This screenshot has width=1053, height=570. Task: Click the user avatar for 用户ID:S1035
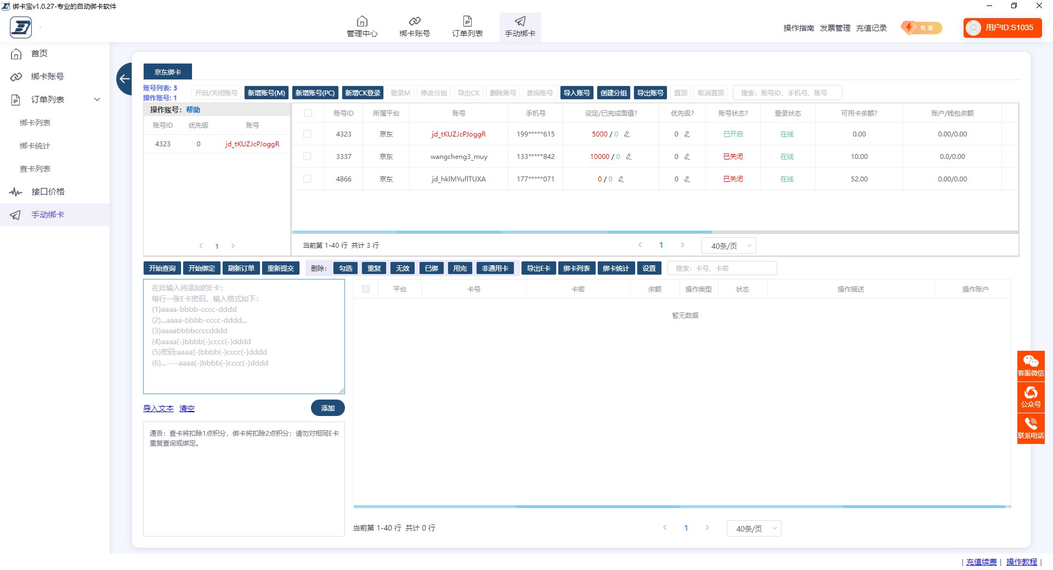pos(973,28)
